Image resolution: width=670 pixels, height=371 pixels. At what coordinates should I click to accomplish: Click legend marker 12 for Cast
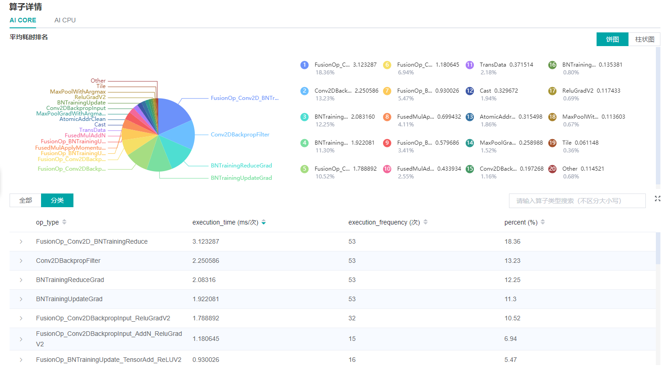pos(469,91)
